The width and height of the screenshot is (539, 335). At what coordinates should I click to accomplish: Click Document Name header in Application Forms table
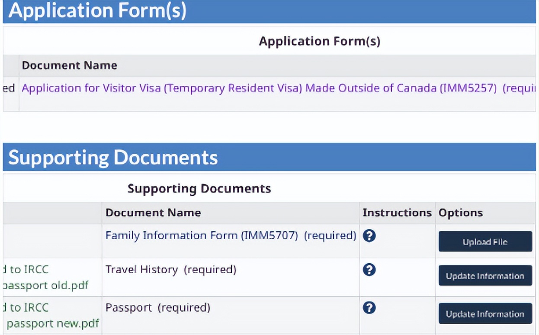pyautogui.click(x=70, y=66)
